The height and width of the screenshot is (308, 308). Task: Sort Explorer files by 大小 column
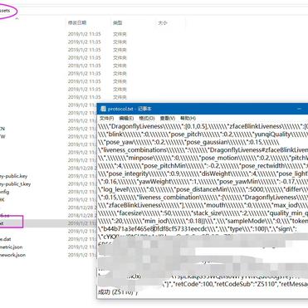163,22
